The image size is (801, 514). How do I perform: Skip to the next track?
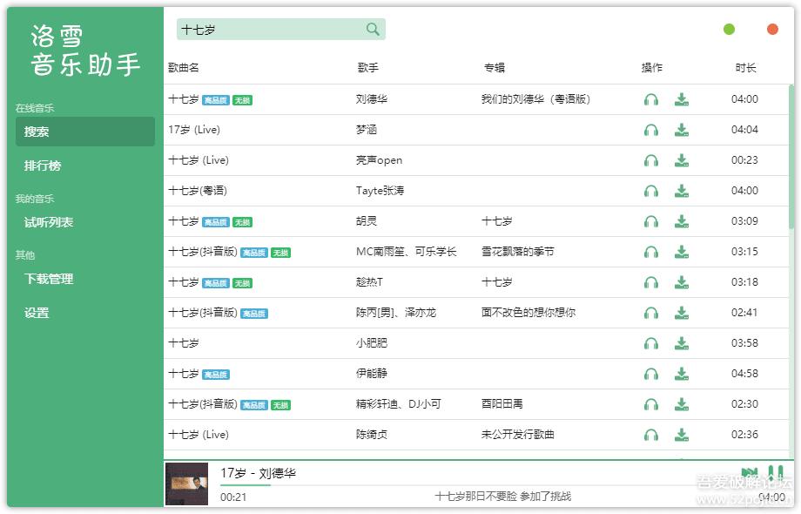[x=749, y=473]
